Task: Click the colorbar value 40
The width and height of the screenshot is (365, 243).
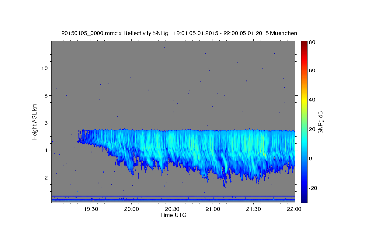Action: 312,100
